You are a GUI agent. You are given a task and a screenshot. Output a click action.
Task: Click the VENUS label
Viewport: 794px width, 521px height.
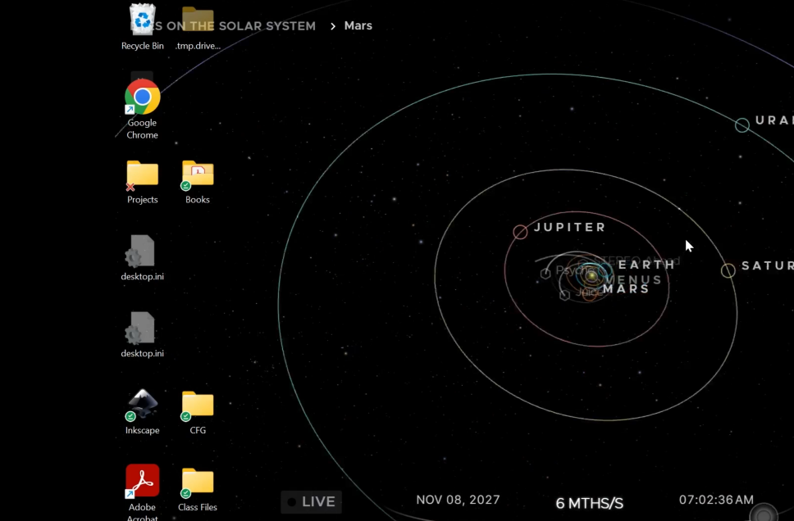pos(635,279)
